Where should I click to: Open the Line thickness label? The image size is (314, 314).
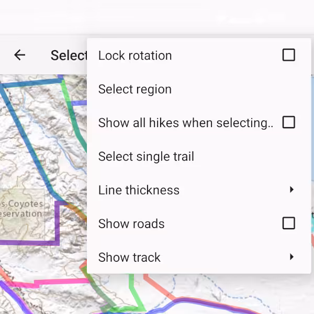pyautogui.click(x=139, y=190)
